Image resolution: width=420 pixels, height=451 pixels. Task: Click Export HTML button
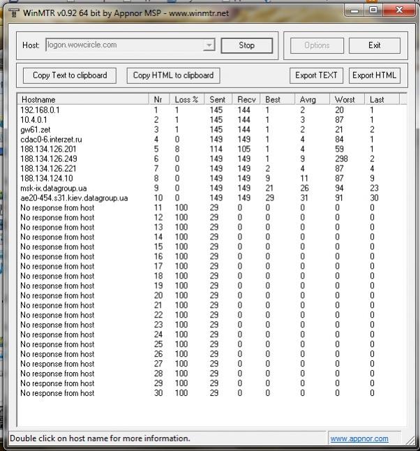point(374,75)
